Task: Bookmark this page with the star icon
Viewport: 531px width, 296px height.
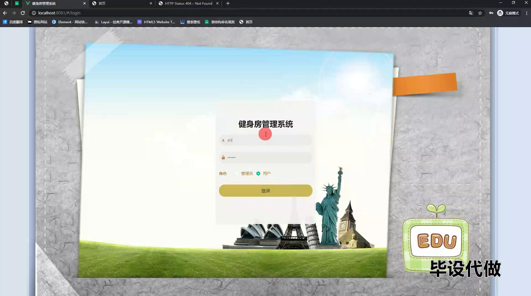Action: point(480,13)
